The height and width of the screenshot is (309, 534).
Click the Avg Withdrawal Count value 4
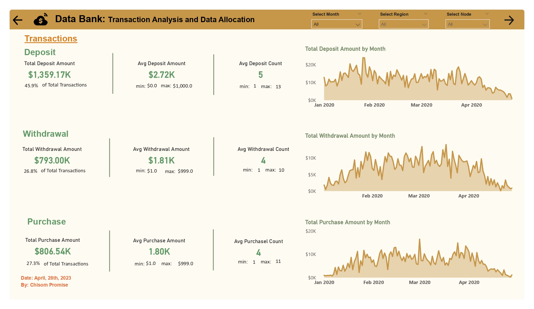click(x=263, y=161)
